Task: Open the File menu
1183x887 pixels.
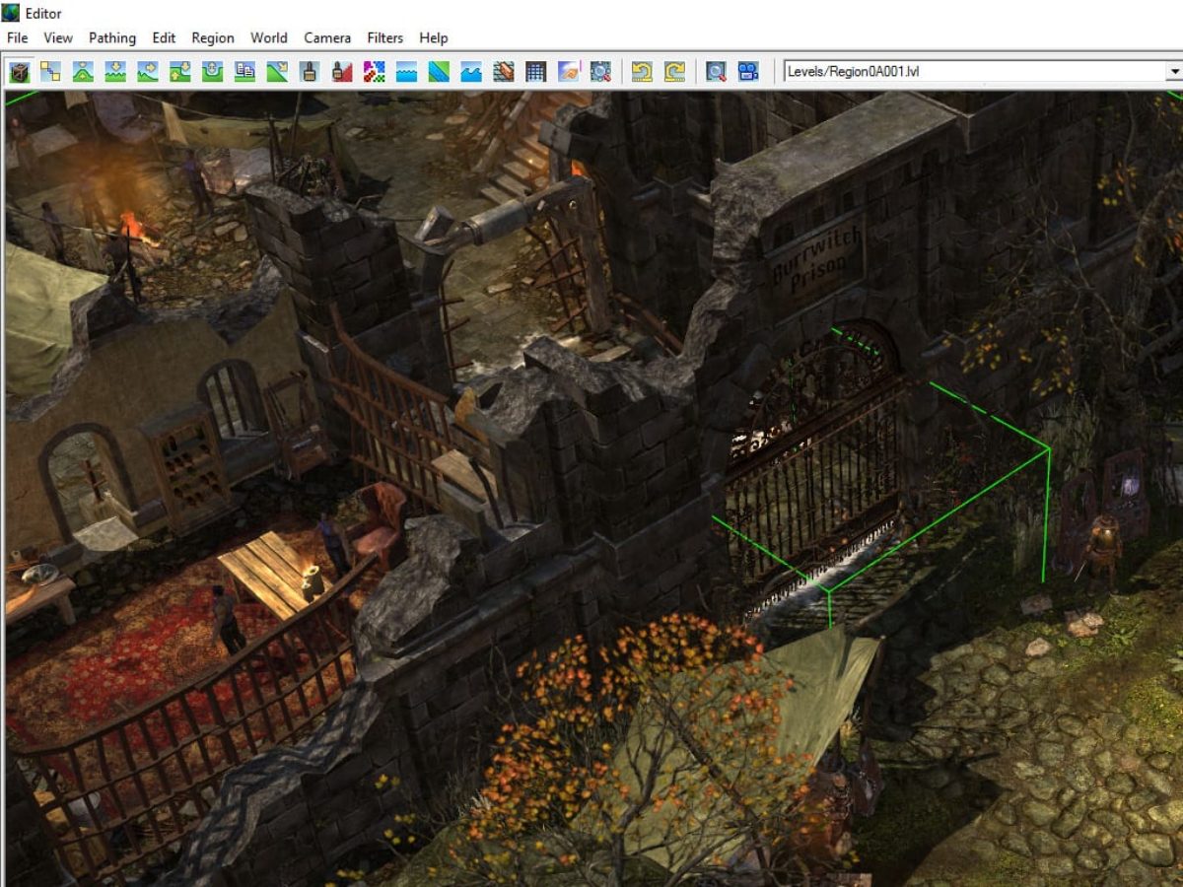Action: pyautogui.click(x=17, y=37)
